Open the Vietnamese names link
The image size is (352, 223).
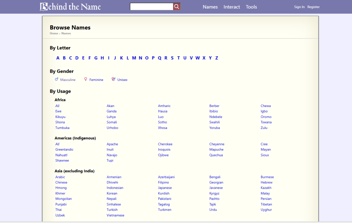click(115, 215)
